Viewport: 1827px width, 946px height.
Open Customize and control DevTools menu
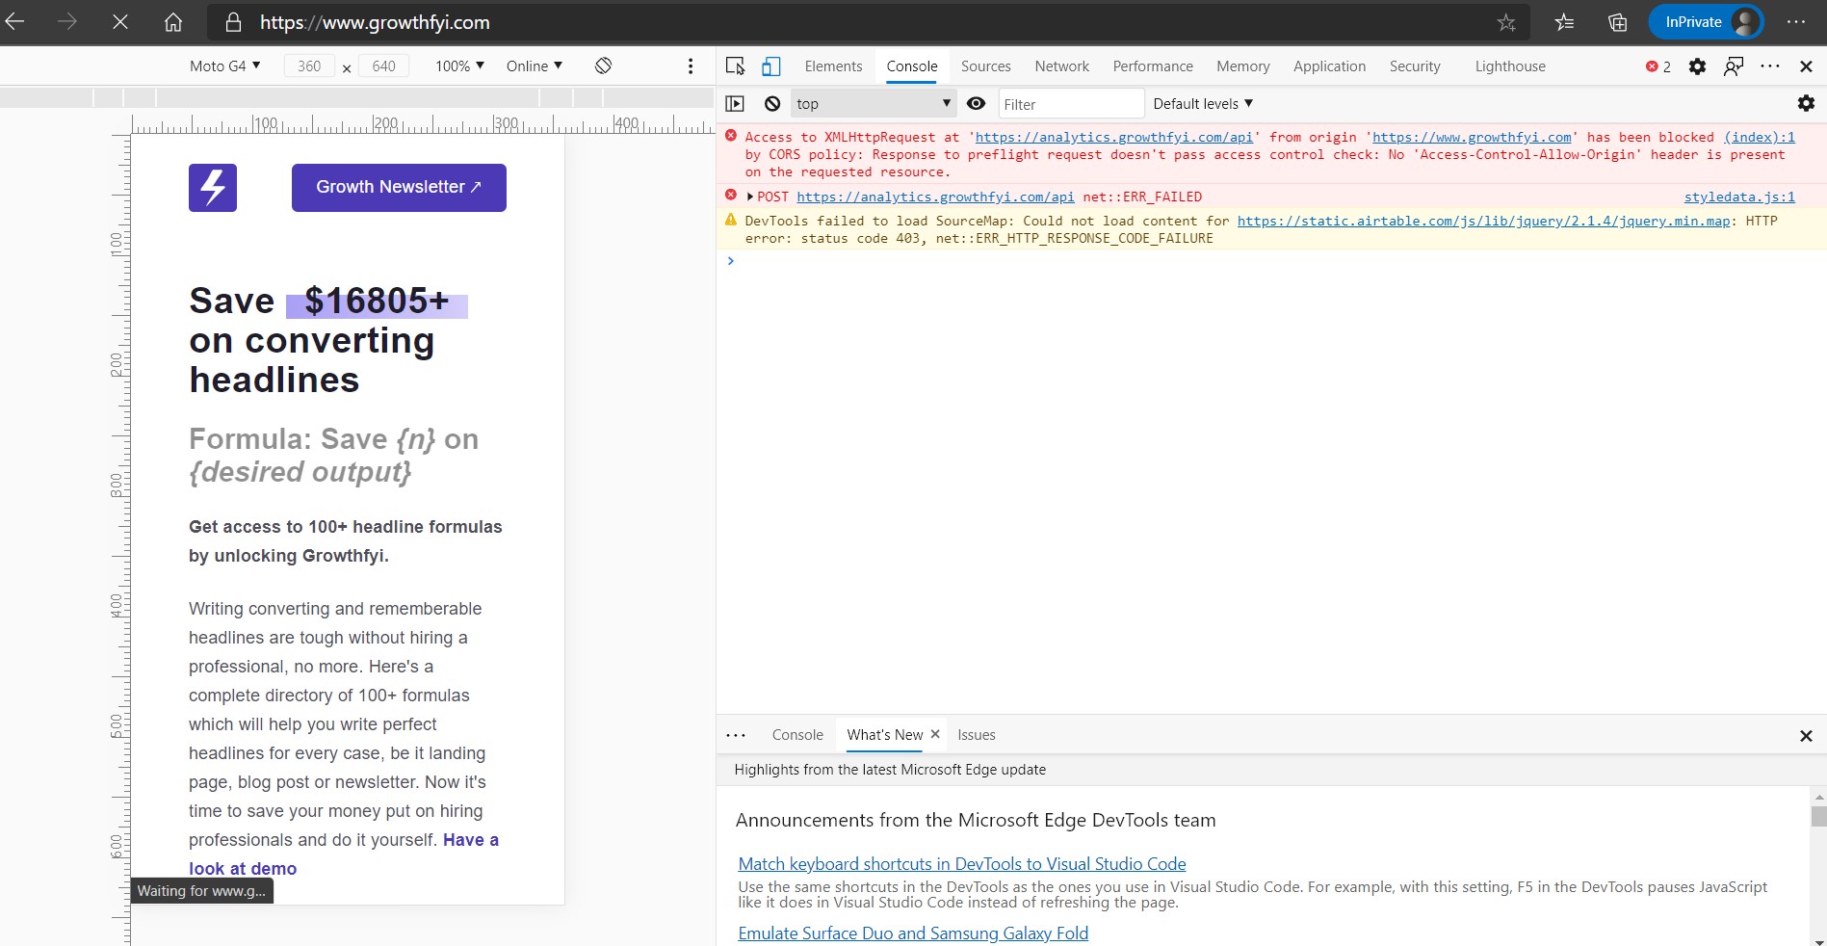click(x=1770, y=66)
